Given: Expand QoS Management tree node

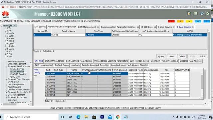Looking at the screenshot, I should coord(6,95).
